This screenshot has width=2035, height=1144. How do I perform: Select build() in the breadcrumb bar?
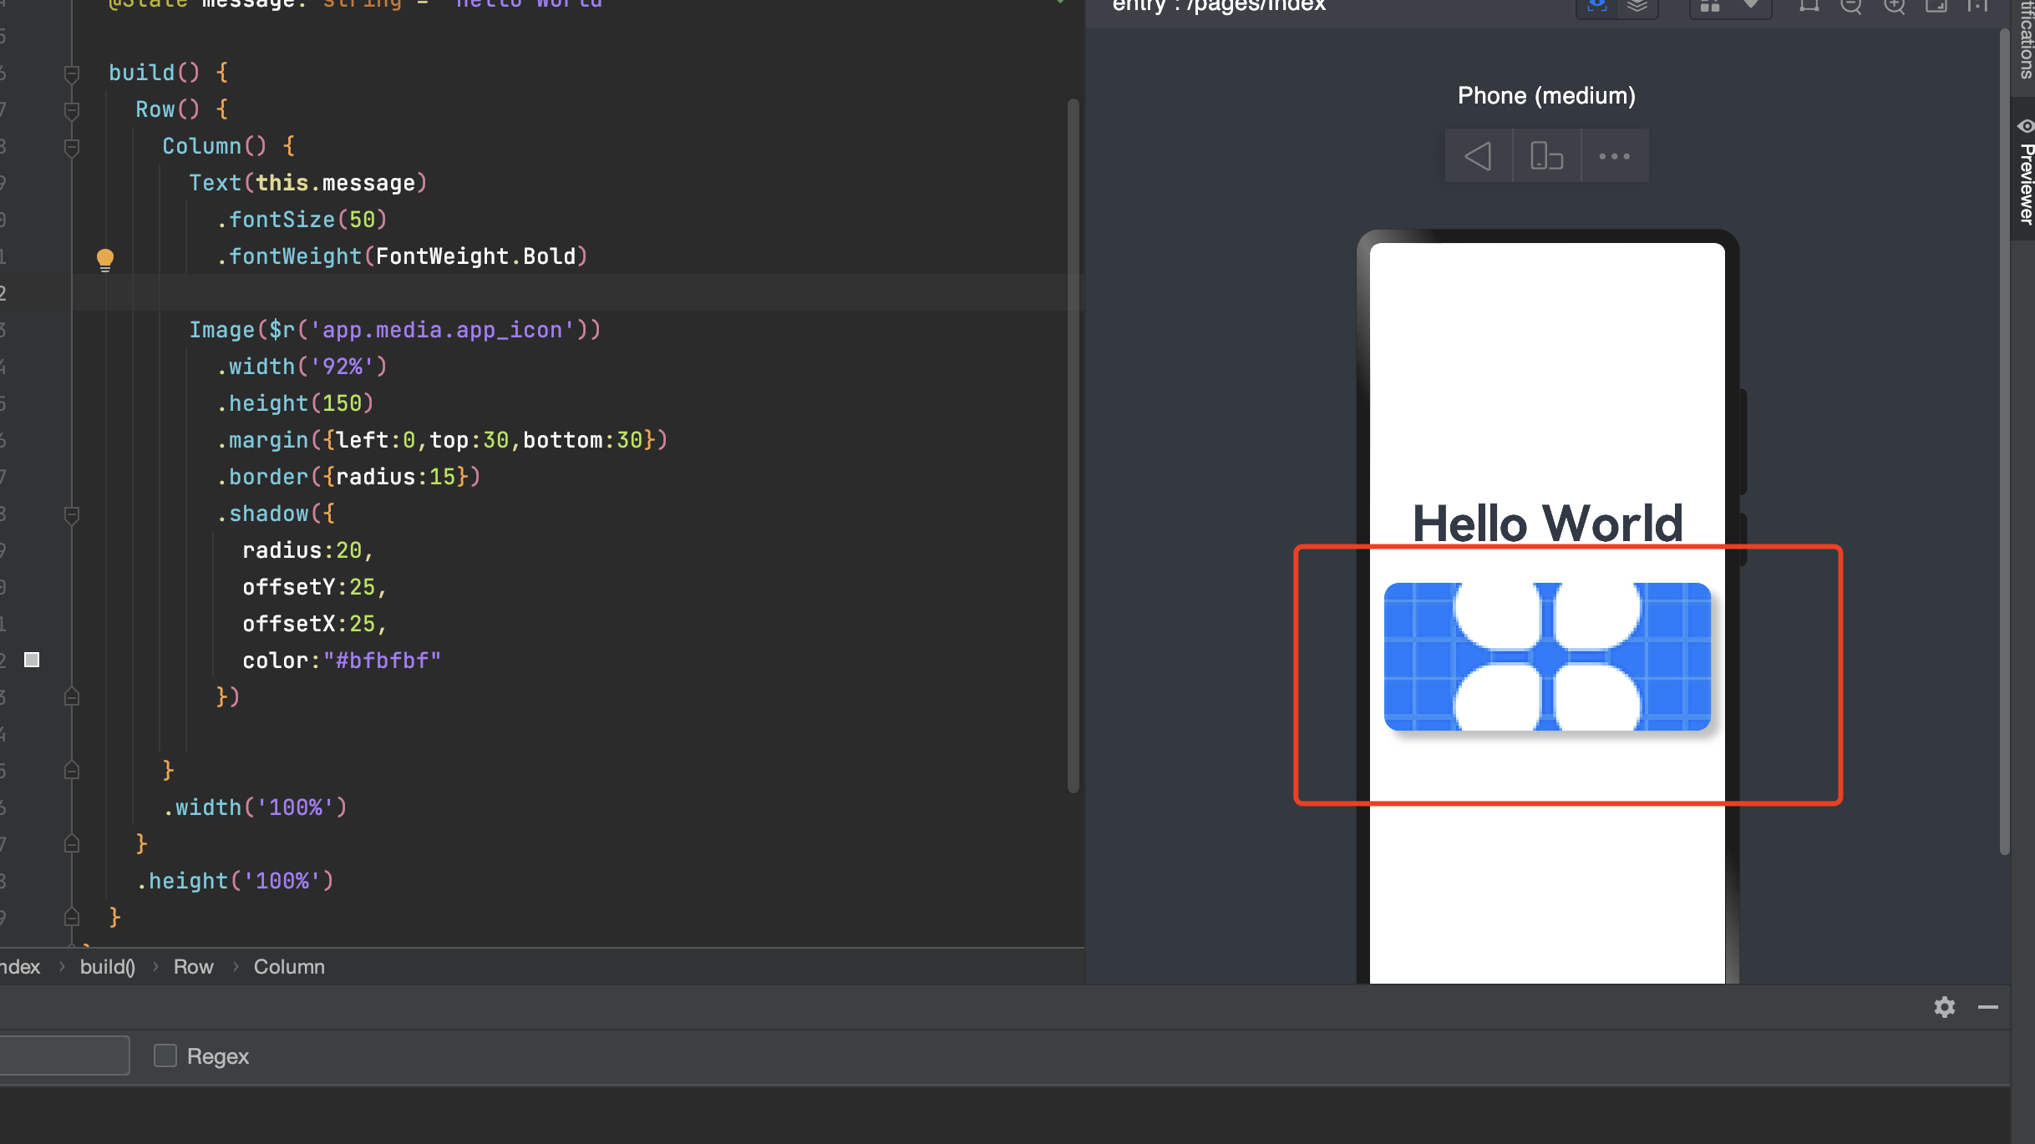click(108, 966)
